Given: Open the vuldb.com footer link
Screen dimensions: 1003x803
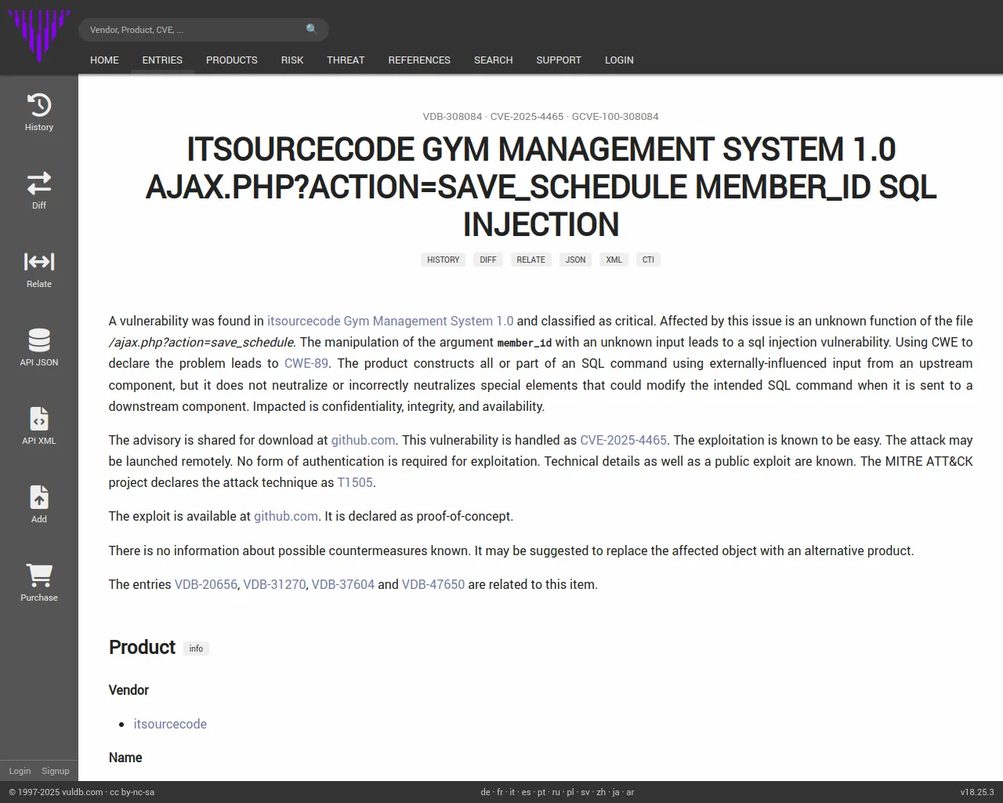Looking at the screenshot, I should 82,792.
